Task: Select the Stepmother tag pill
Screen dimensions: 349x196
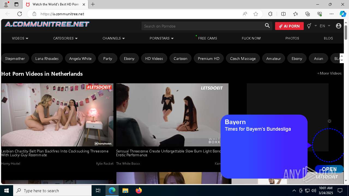Action: [15, 59]
